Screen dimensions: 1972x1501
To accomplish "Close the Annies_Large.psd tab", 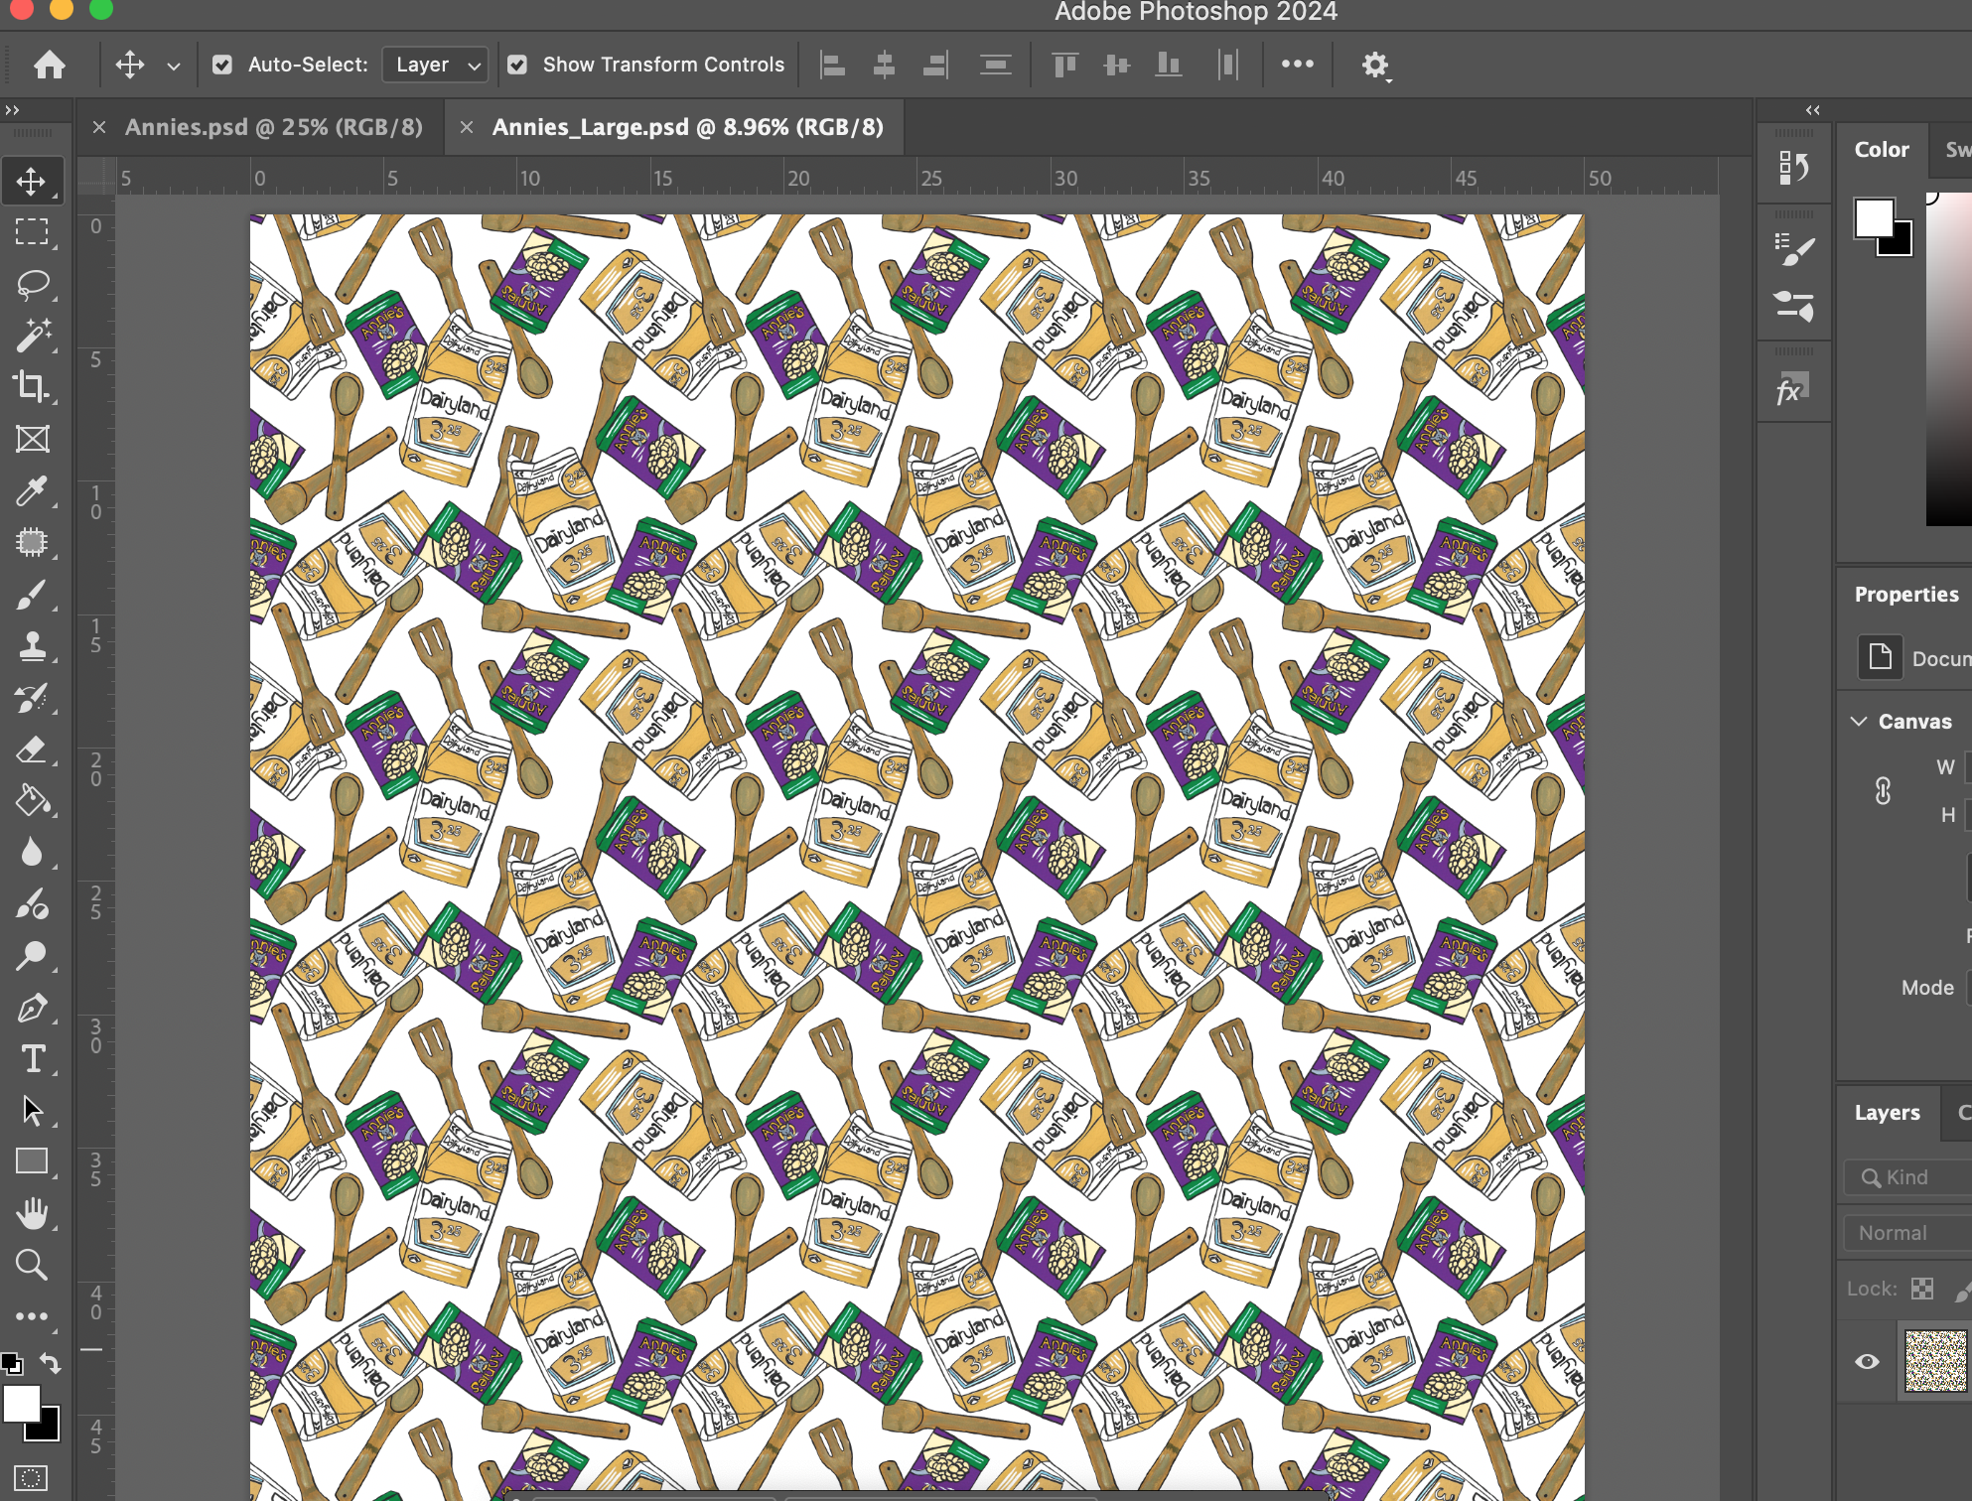I will click(467, 127).
